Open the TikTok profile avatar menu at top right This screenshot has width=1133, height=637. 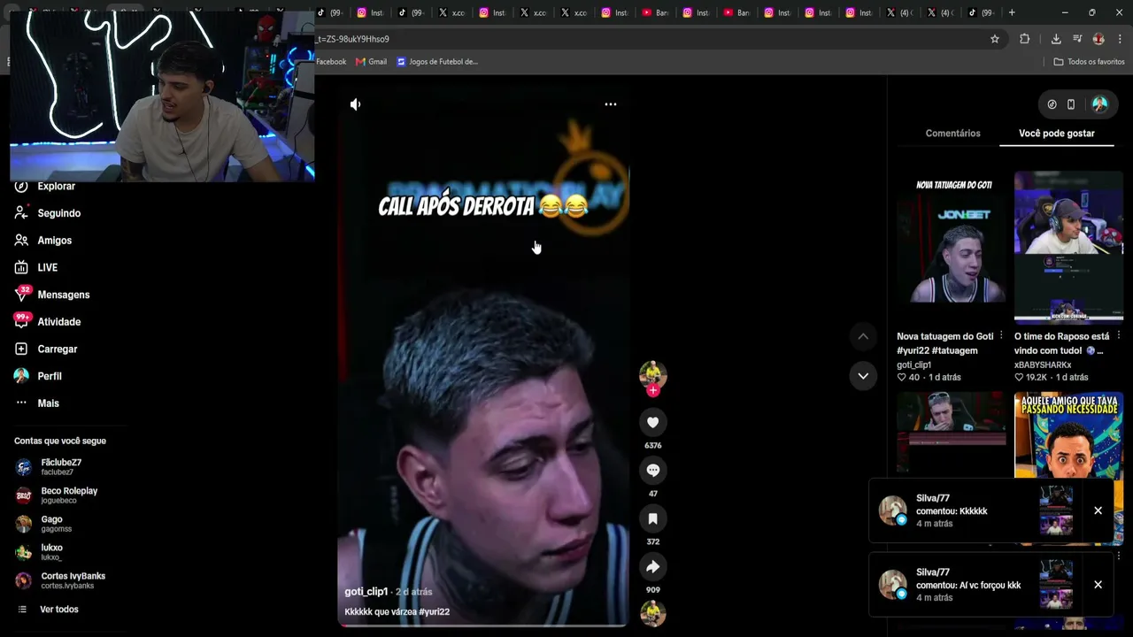point(1099,104)
